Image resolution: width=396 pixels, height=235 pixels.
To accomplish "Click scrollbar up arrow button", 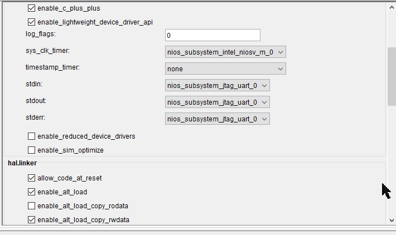I will coord(392,7).
